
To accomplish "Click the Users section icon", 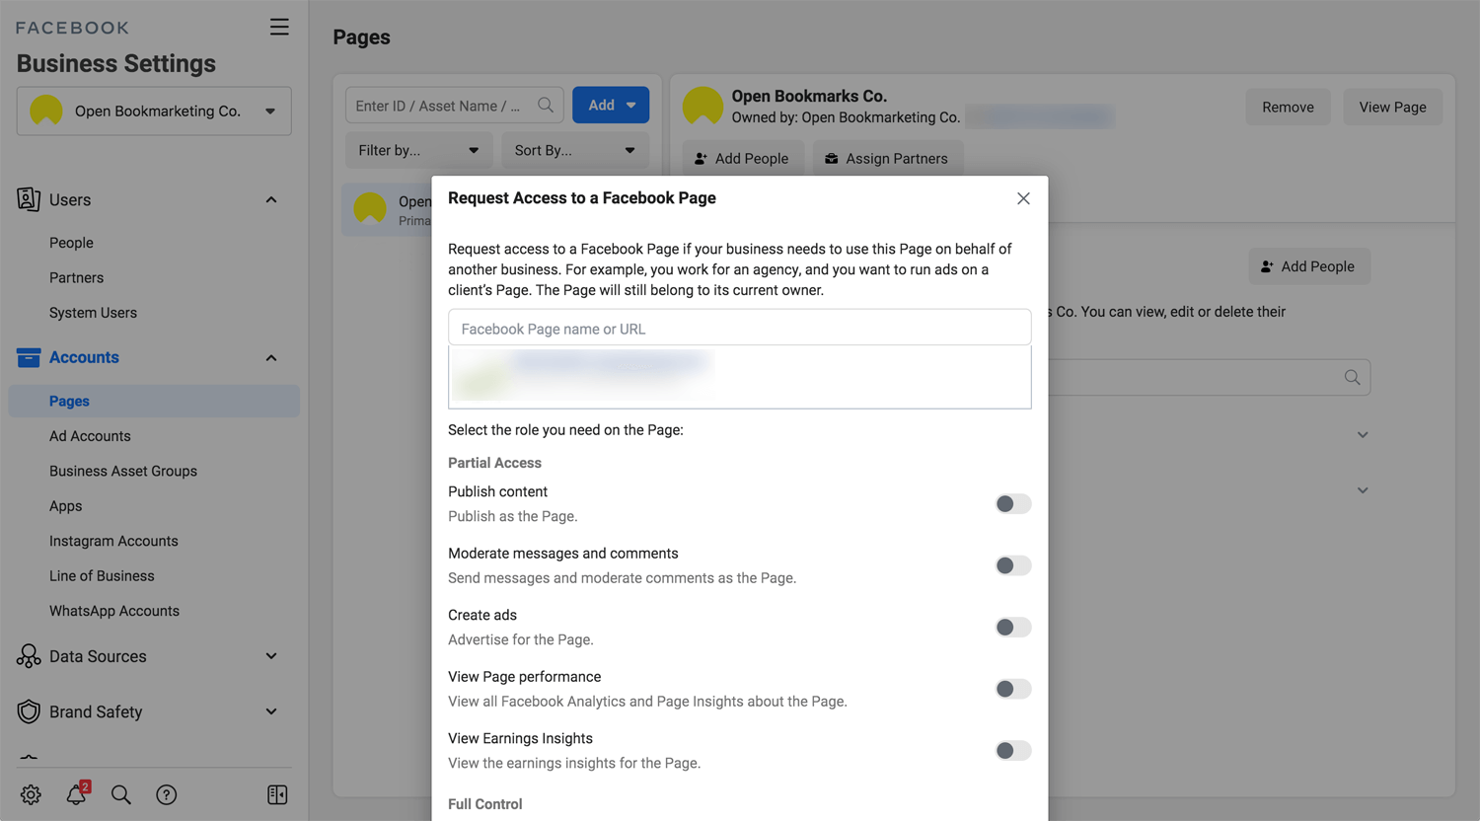I will pyautogui.click(x=29, y=199).
